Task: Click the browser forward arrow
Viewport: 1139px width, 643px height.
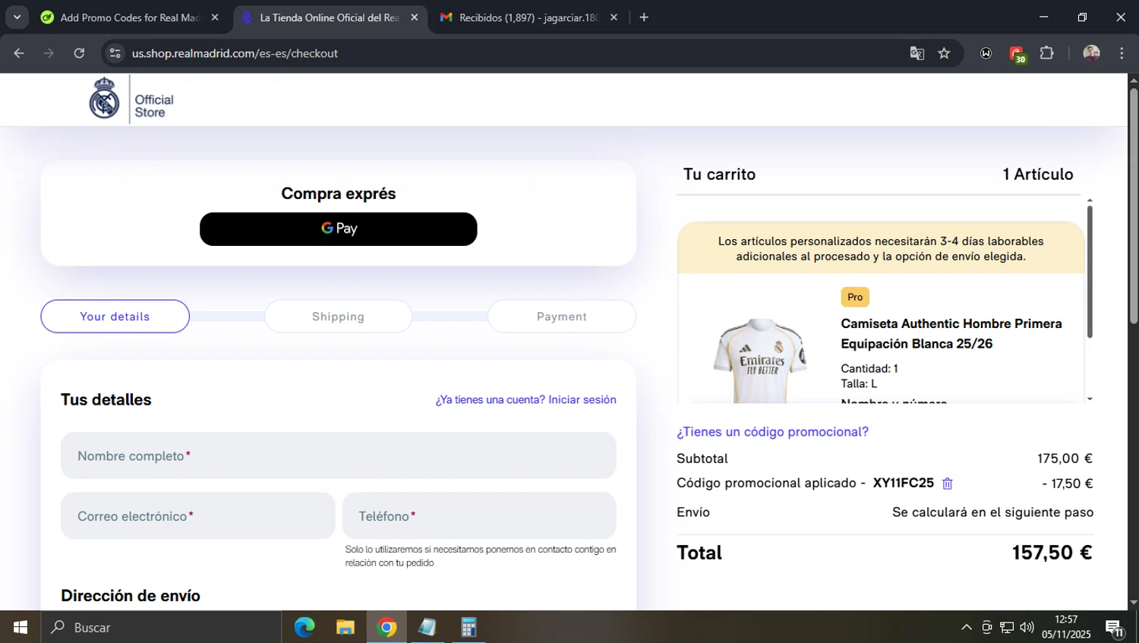Action: 49,53
